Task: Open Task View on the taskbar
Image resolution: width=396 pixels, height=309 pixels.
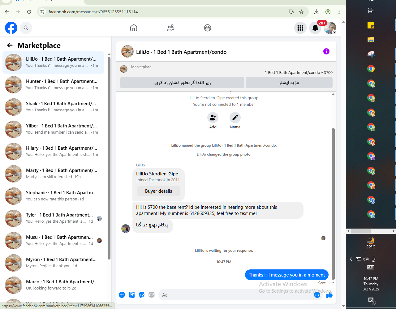Action: click(371, 11)
